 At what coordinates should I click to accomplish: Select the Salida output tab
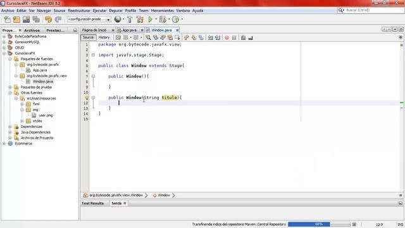click(x=116, y=203)
